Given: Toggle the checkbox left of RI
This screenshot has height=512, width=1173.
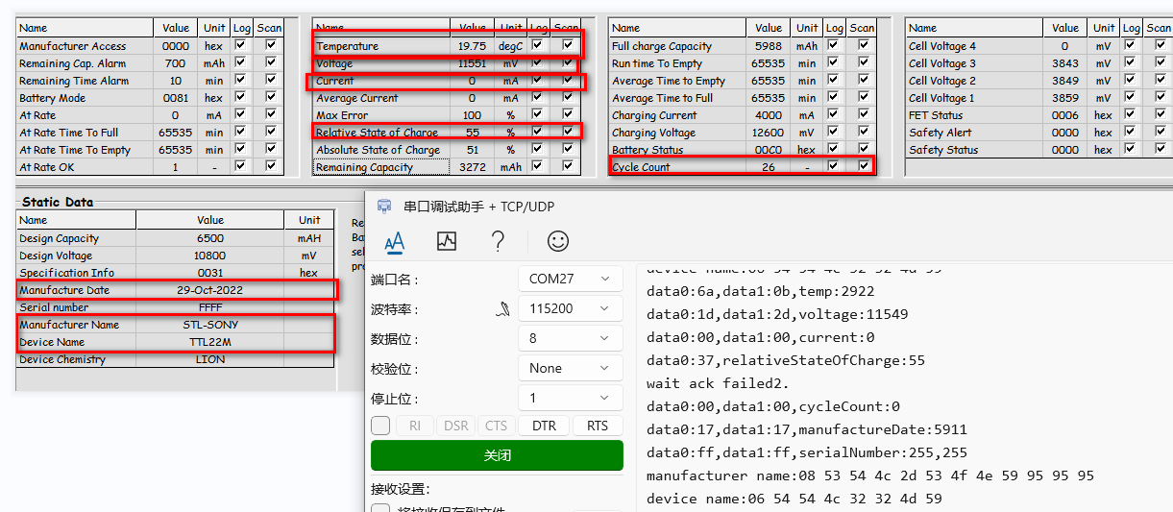Looking at the screenshot, I should click(380, 426).
